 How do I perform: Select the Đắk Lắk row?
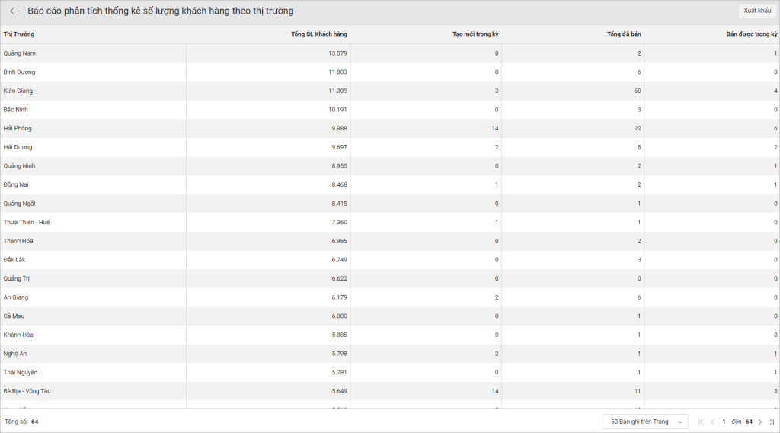tap(390, 260)
